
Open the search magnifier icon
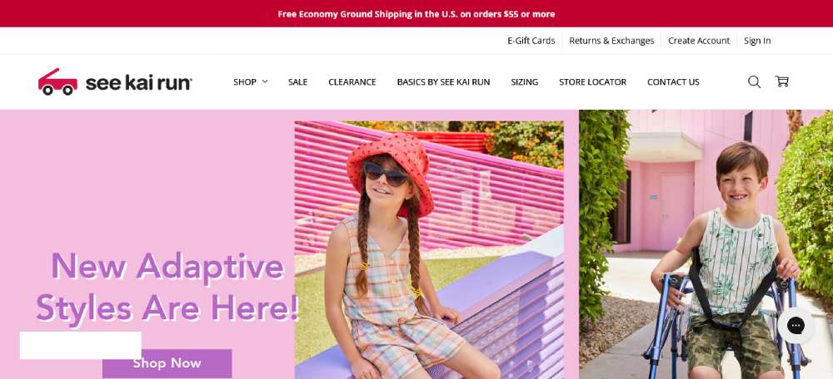[x=754, y=81]
